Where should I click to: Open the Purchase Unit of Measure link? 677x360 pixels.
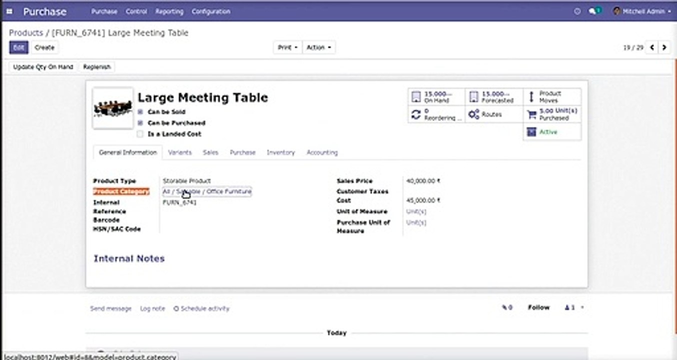click(416, 222)
